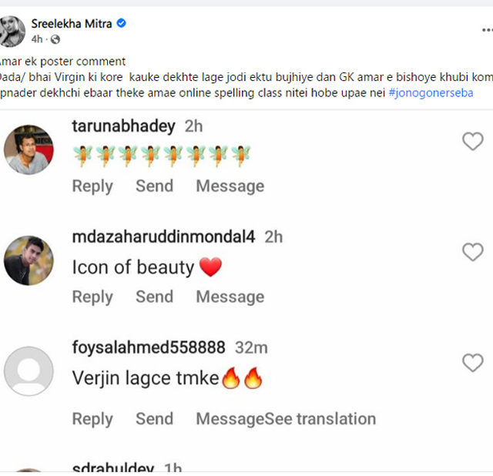Open tarunabhadey's profile picture
493x476 pixels.
pos(29,149)
